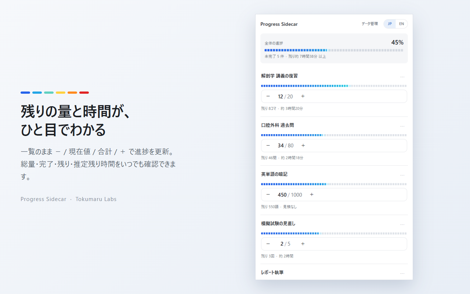Click the current value 450 in 英単語 row
Image resolution: width=470 pixels, height=294 pixels.
[x=282, y=195]
